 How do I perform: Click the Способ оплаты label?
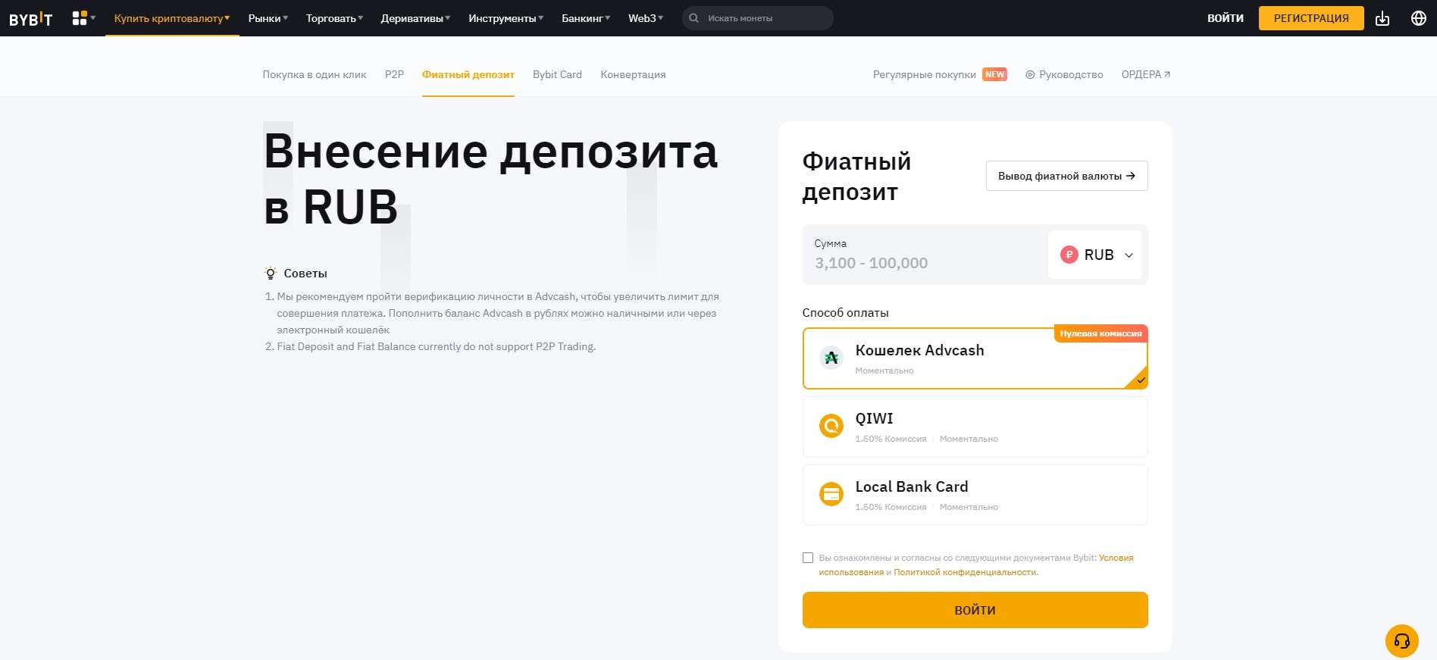point(845,313)
